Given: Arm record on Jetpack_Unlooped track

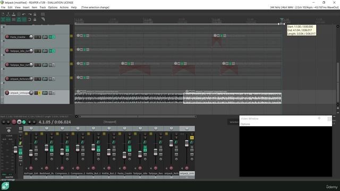Looking at the screenshot, I should coord(7,93).
